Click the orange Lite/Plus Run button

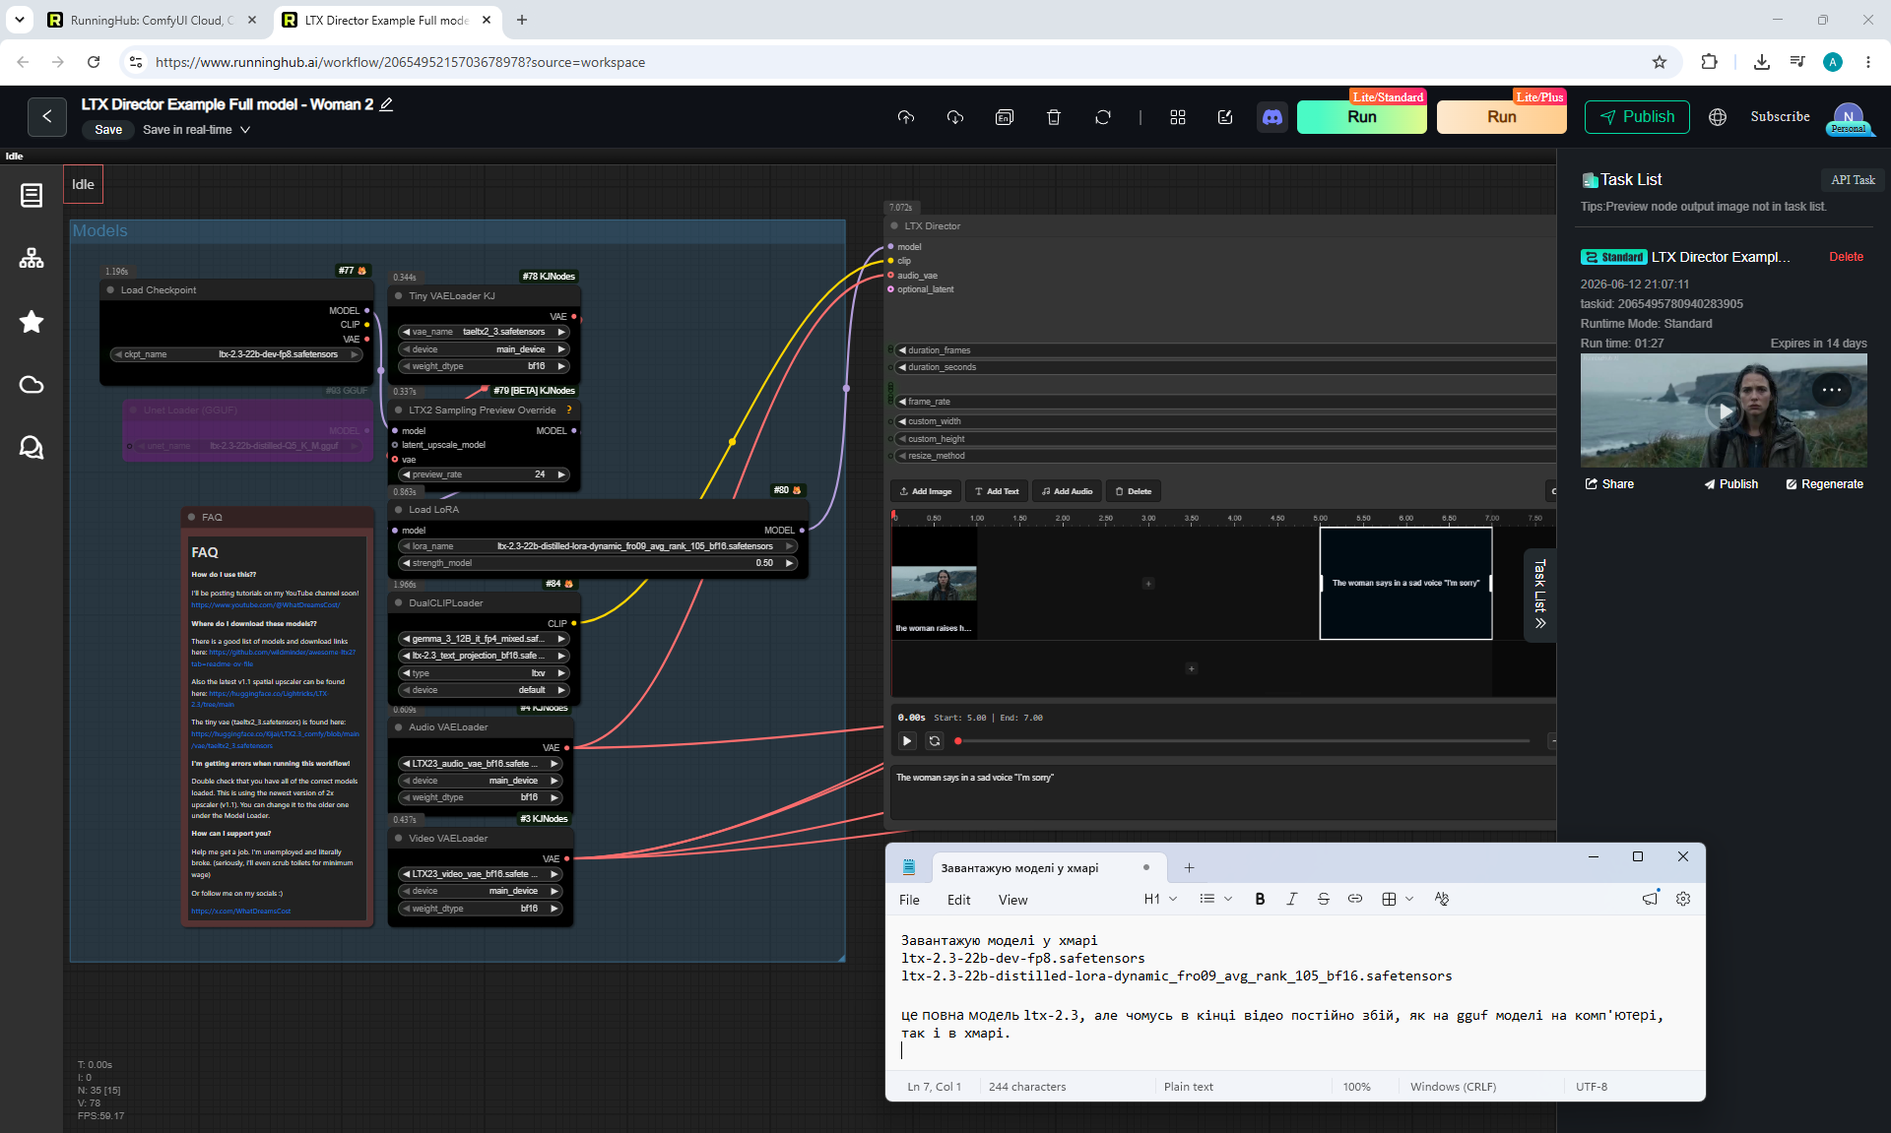1501,117
